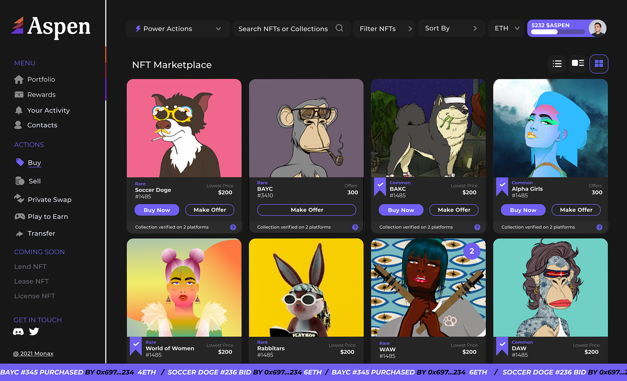
Task: Open Contacts menu item
Action: click(x=42, y=125)
